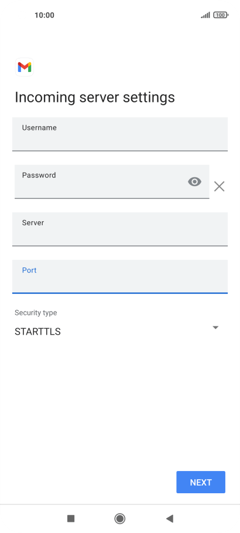The width and height of the screenshot is (240, 533).
Task: Go home using the circle navigation button
Action: click(x=119, y=518)
